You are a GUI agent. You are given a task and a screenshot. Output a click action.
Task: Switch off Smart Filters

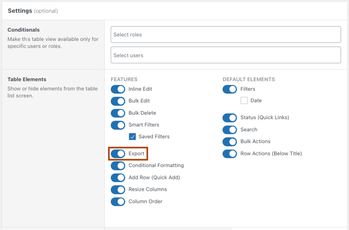(x=118, y=125)
